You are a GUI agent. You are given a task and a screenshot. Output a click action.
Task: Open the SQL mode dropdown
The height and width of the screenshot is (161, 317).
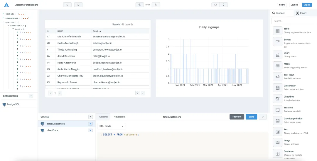[112, 126]
